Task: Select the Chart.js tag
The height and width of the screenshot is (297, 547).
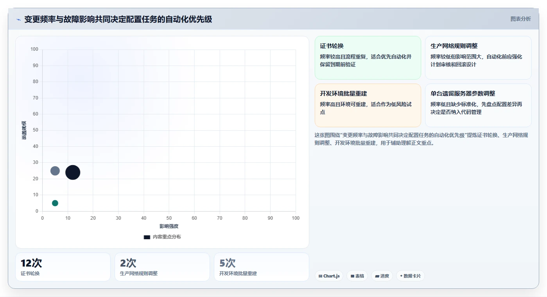Action: 329,276
